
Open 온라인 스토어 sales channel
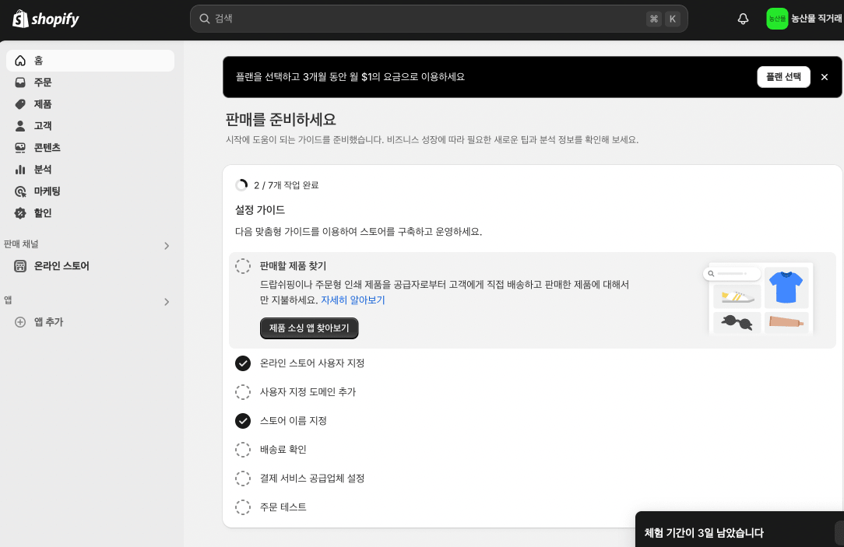click(x=62, y=266)
